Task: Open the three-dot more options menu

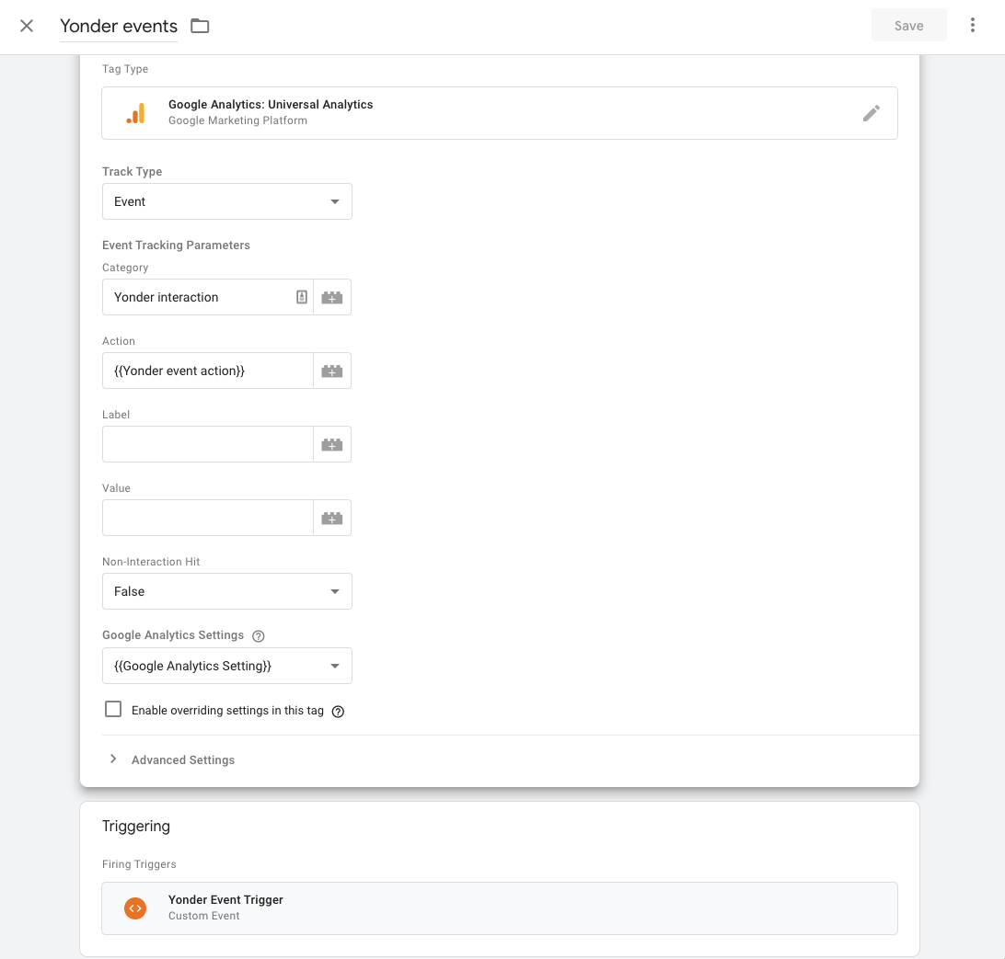Action: tap(972, 25)
